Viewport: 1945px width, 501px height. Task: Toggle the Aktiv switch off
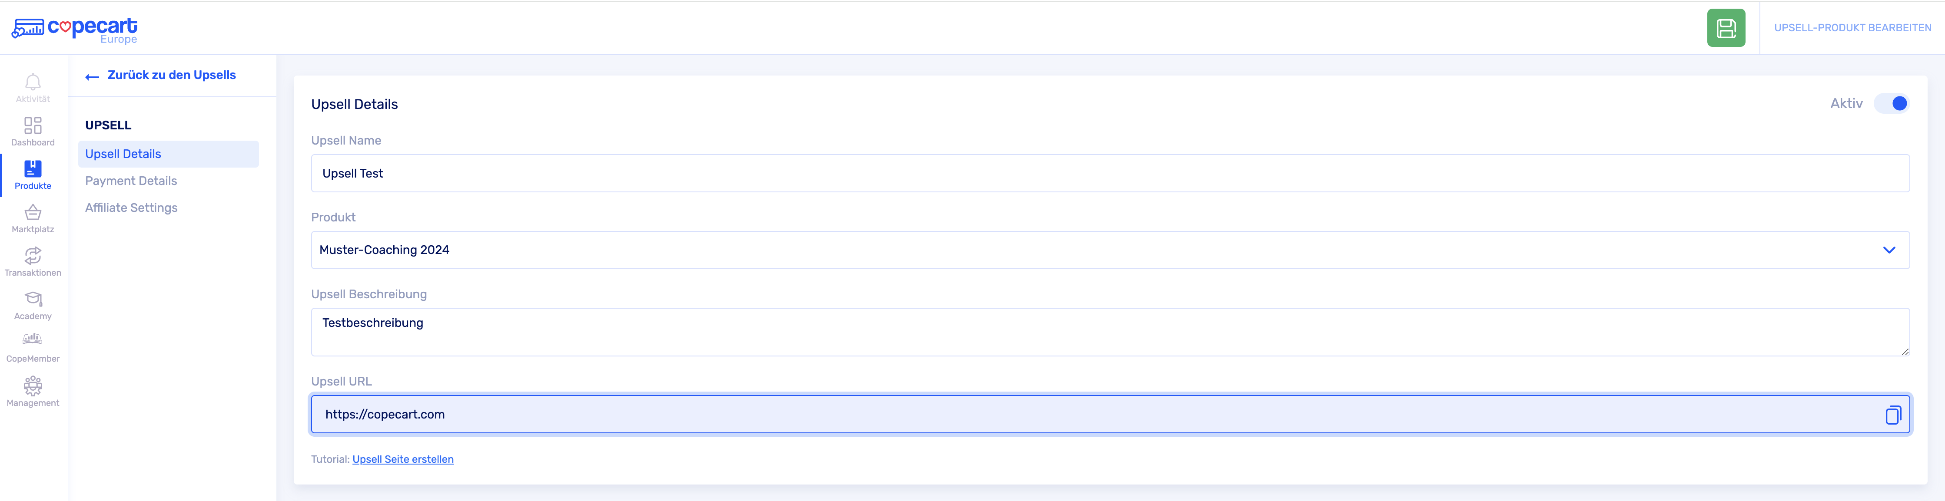pos(1892,103)
